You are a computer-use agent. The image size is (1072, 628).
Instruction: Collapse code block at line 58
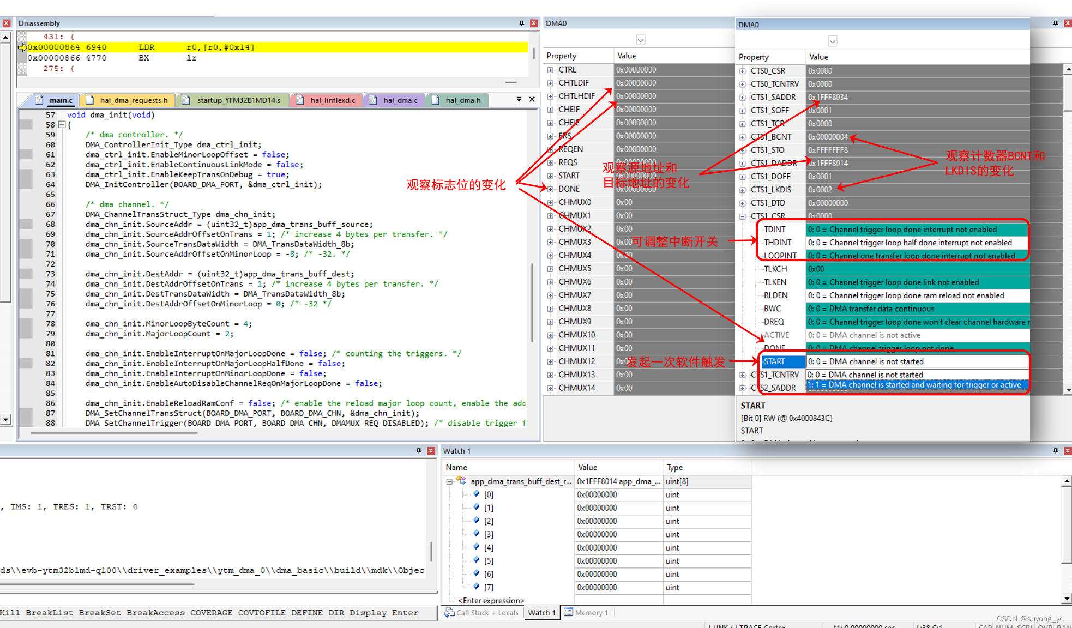pos(62,125)
